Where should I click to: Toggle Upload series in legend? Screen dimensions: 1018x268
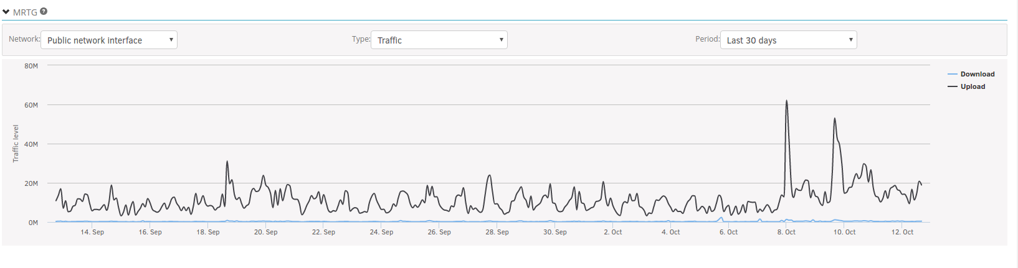(x=973, y=86)
